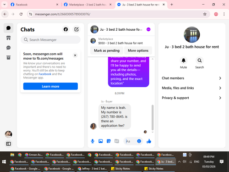Click the chat scrollbar thumb

[x=153, y=117]
